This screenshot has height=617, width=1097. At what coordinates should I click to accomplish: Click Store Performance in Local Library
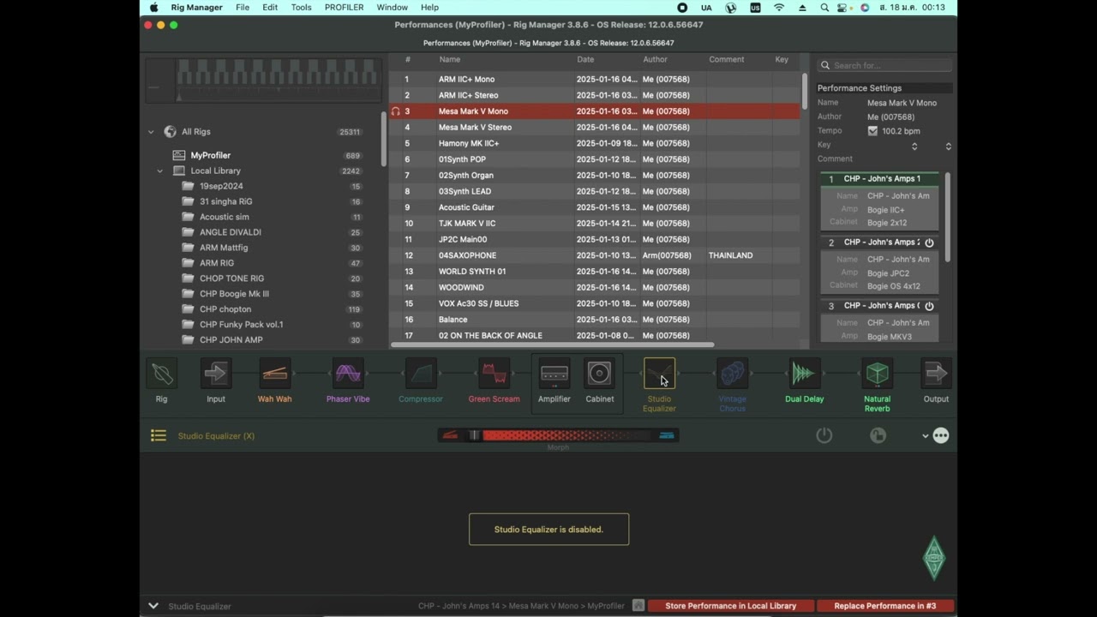pos(731,606)
